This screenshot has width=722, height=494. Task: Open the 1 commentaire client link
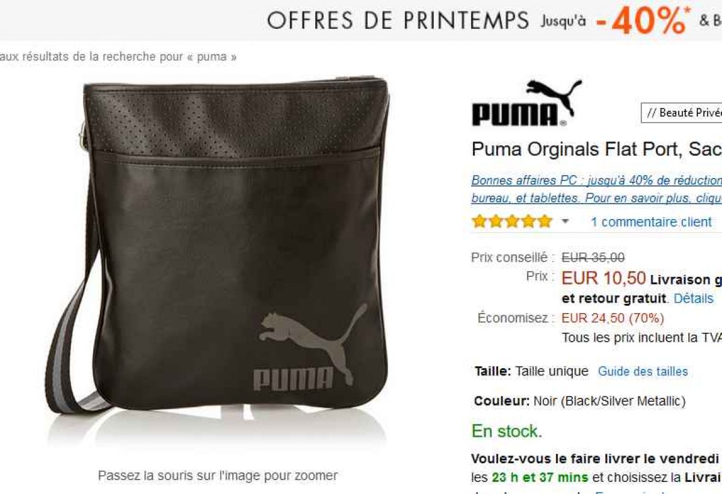651,222
